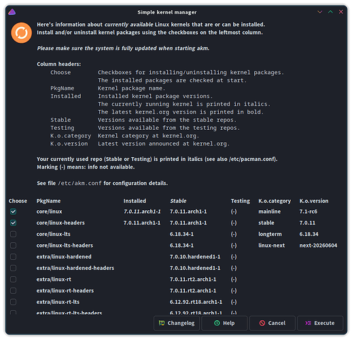
Task: Click the red Cancel prohibition icon
Action: (x=262, y=323)
